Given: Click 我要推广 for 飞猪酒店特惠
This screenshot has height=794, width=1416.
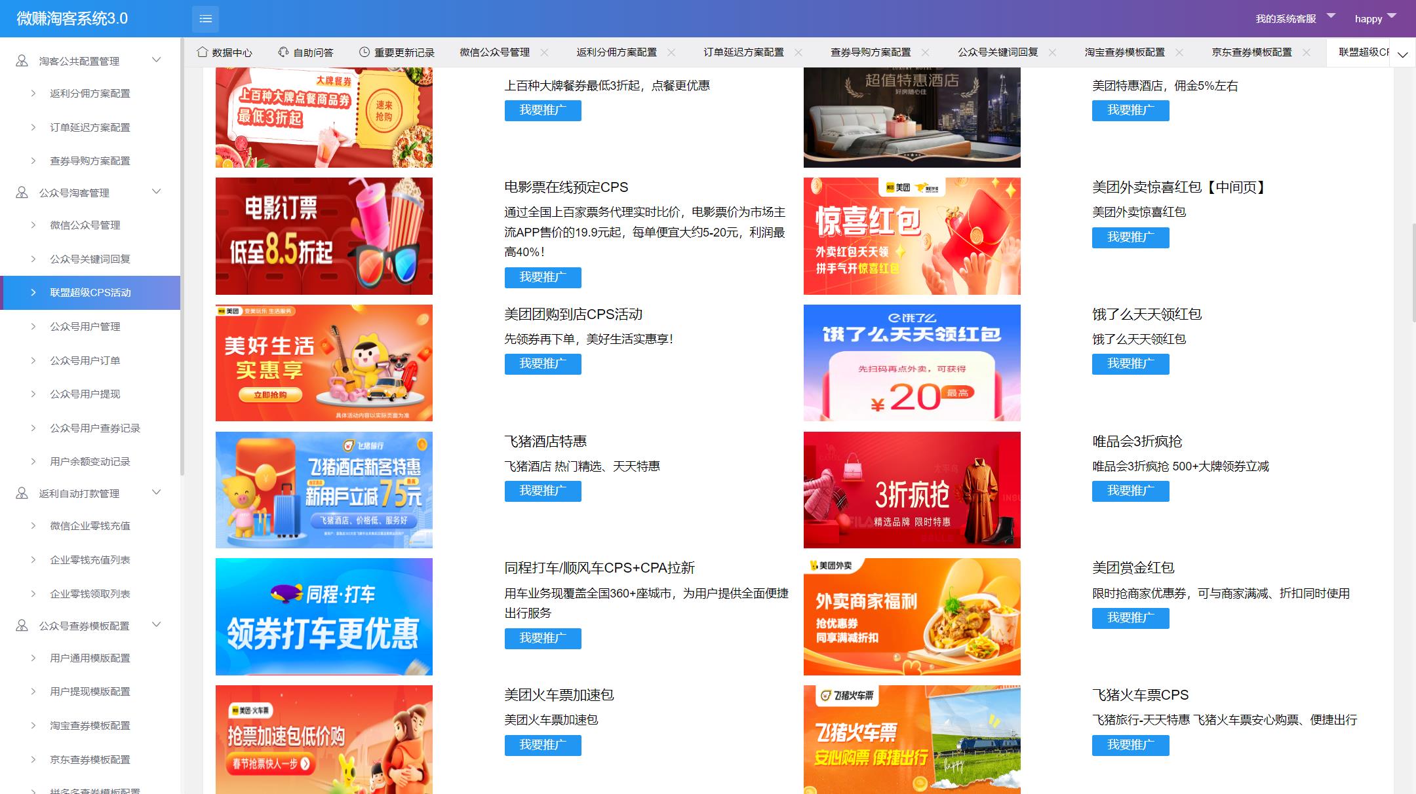Looking at the screenshot, I should coord(543,491).
